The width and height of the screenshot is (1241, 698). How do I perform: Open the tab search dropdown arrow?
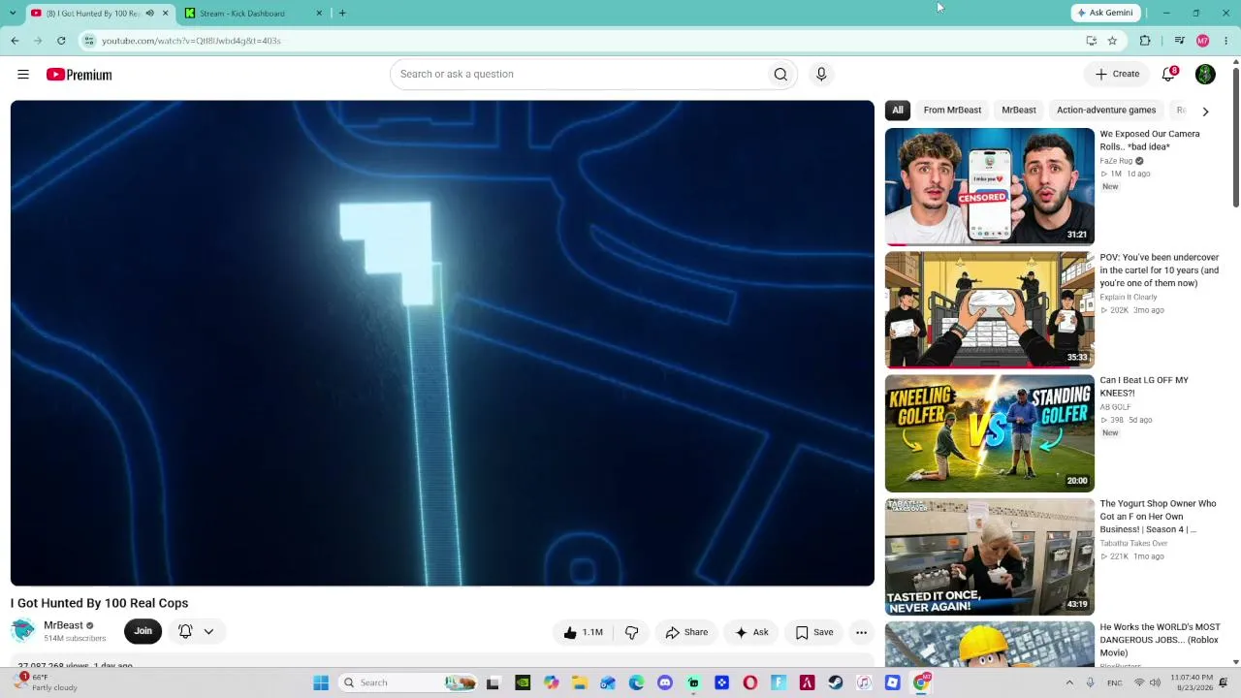click(12, 13)
